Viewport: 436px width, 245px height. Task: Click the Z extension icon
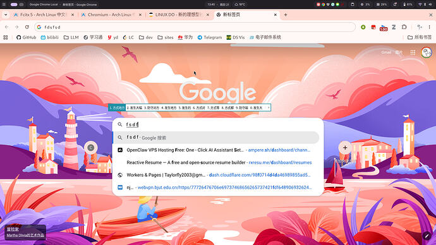(x=394, y=27)
